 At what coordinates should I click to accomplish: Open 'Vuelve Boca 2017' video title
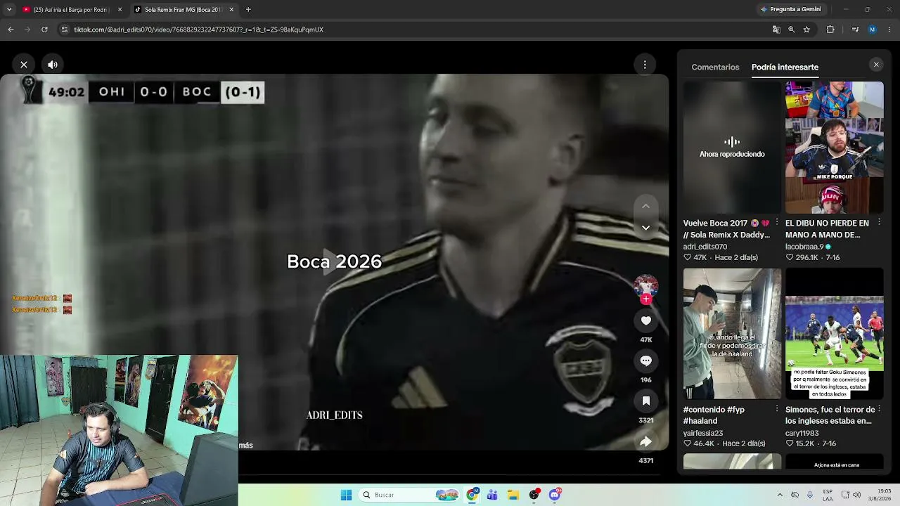point(726,229)
